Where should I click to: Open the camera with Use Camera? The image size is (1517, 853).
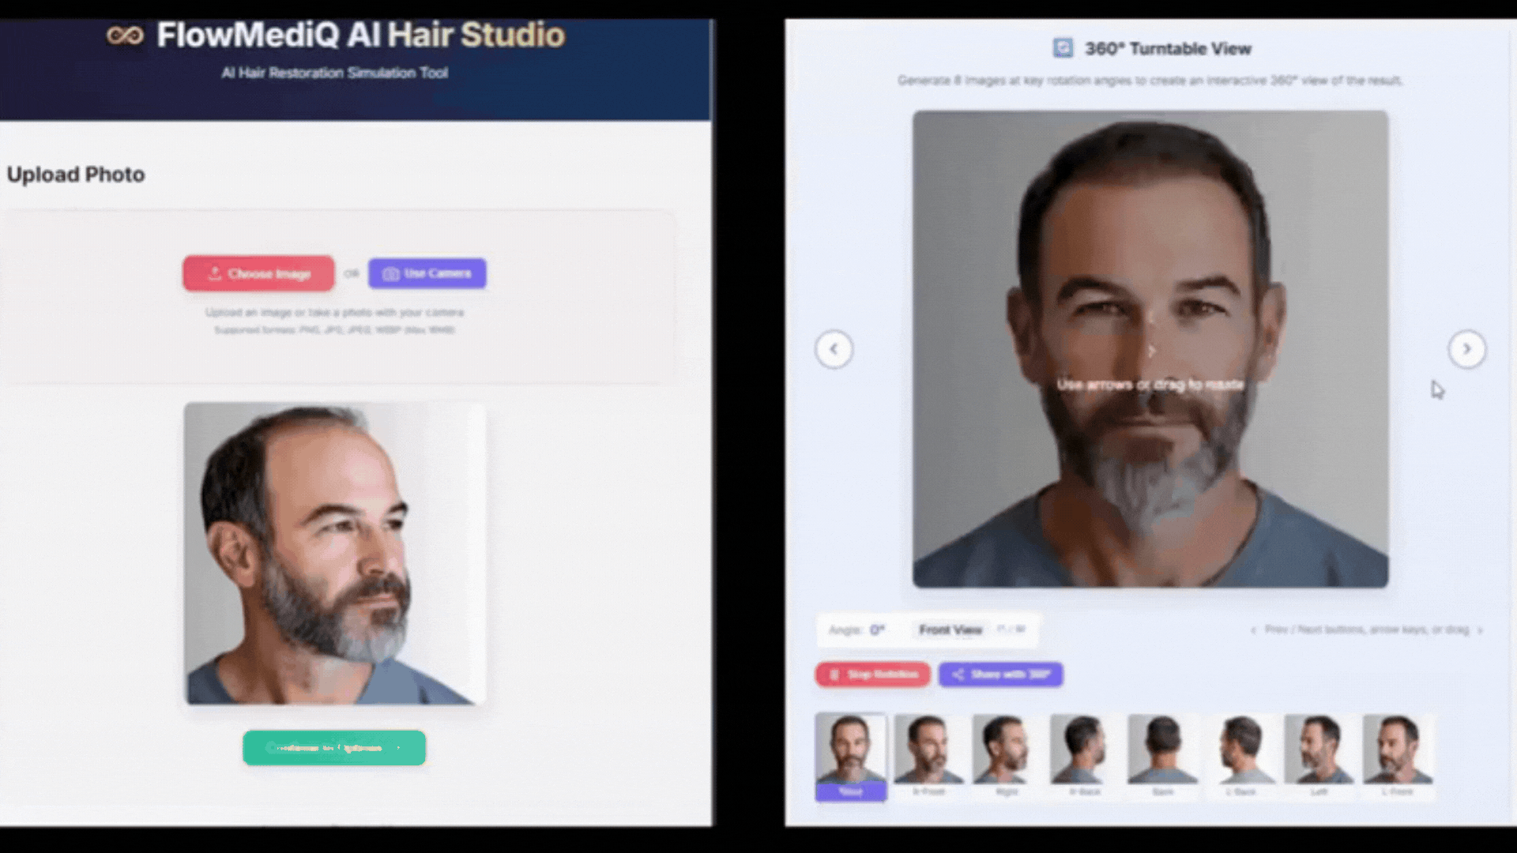pyautogui.click(x=427, y=273)
